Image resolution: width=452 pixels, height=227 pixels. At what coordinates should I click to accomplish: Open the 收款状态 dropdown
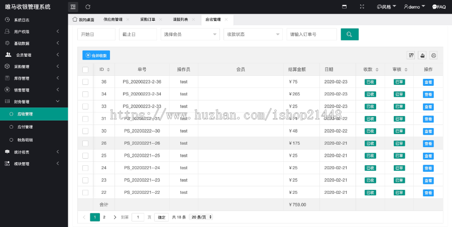(x=253, y=34)
